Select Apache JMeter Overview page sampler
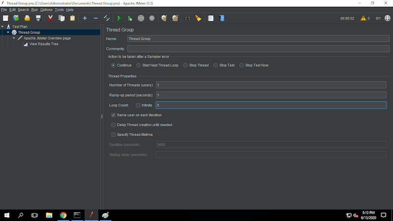 click(x=47, y=38)
